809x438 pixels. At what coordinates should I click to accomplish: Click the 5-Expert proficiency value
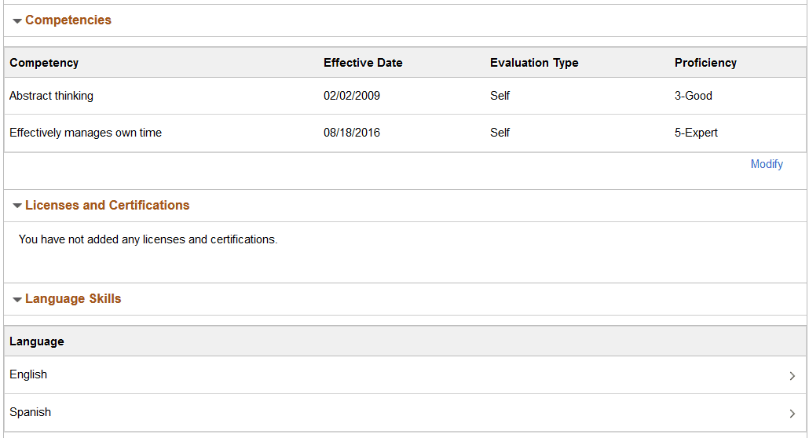[696, 133]
